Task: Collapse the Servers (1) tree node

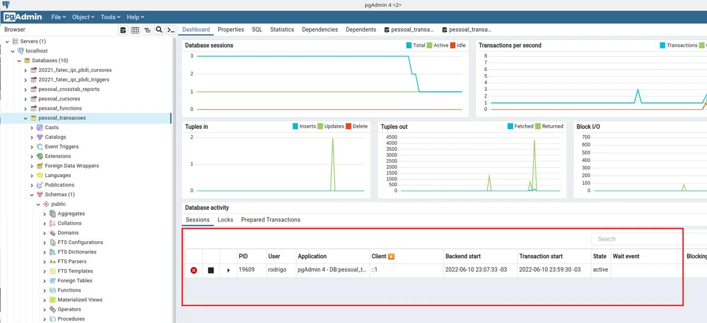Action: pyautogui.click(x=7, y=41)
